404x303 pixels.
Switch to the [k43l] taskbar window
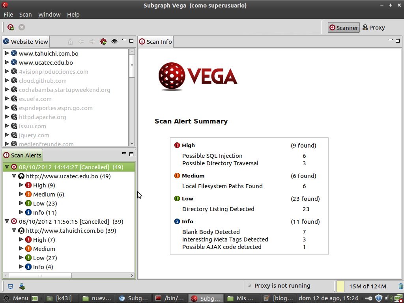pyautogui.click(x=61, y=298)
